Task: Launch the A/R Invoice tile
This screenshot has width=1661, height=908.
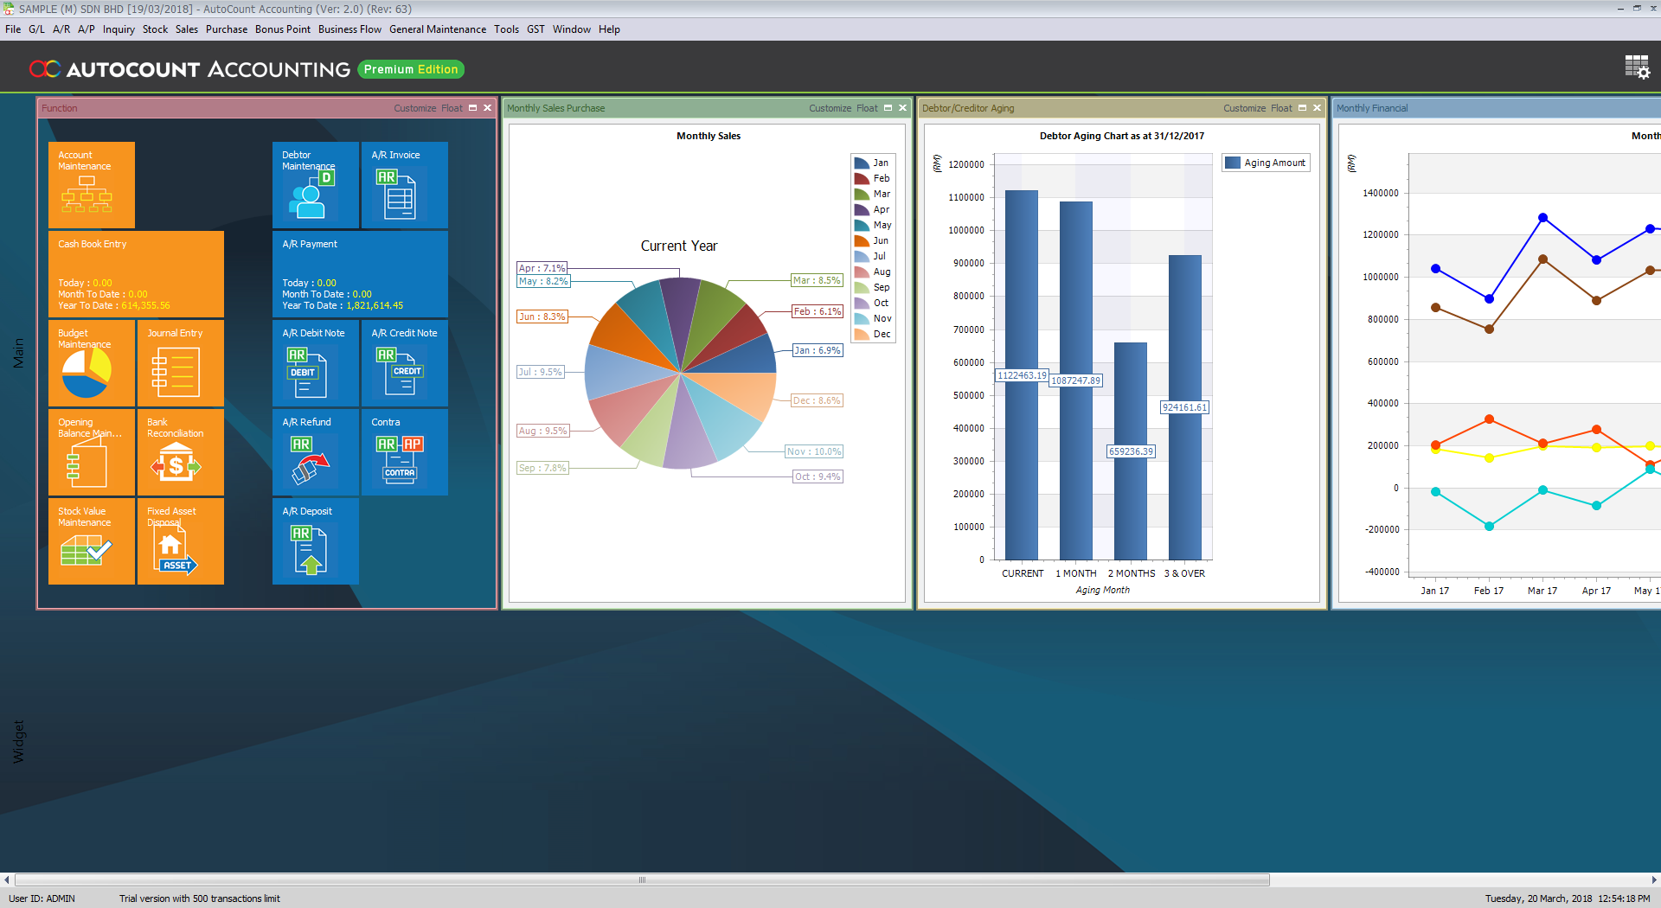Action: coord(404,184)
